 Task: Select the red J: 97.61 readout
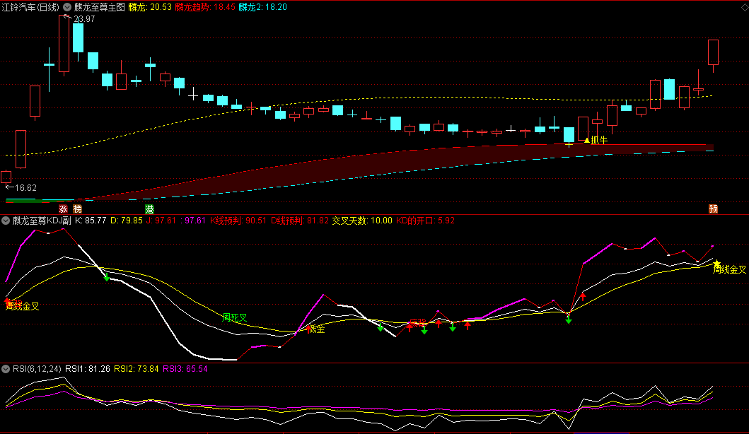pos(162,221)
